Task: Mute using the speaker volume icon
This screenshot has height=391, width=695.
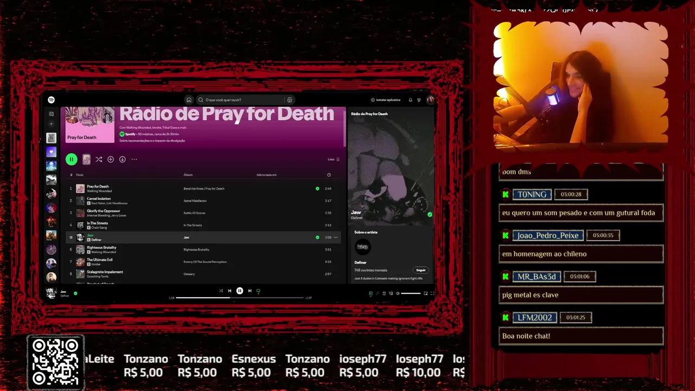Action: pyautogui.click(x=397, y=293)
